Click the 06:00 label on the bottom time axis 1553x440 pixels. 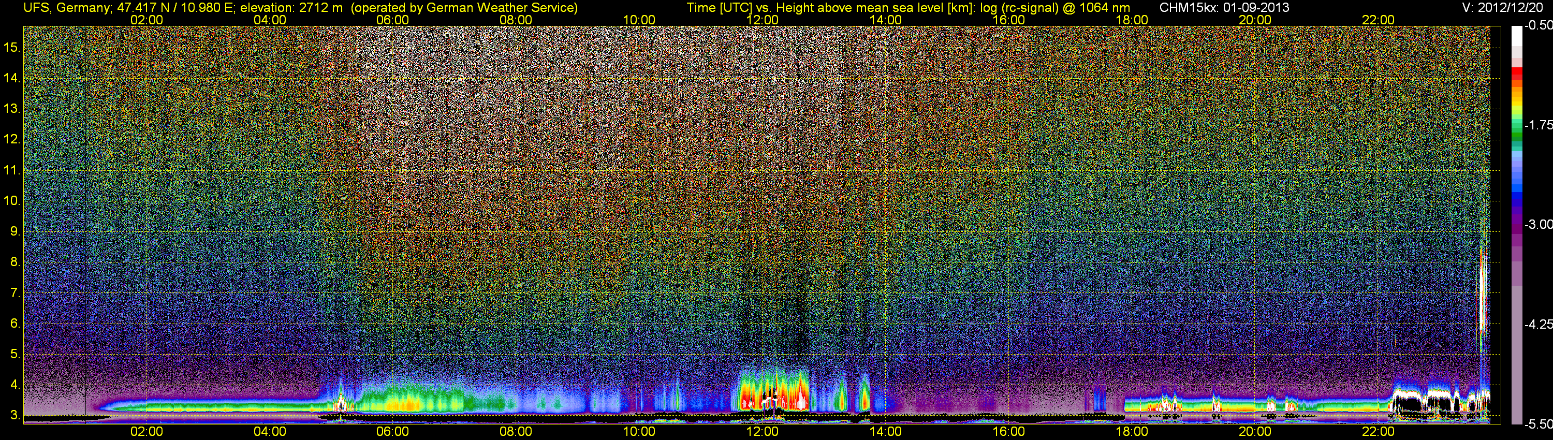pyautogui.click(x=392, y=432)
